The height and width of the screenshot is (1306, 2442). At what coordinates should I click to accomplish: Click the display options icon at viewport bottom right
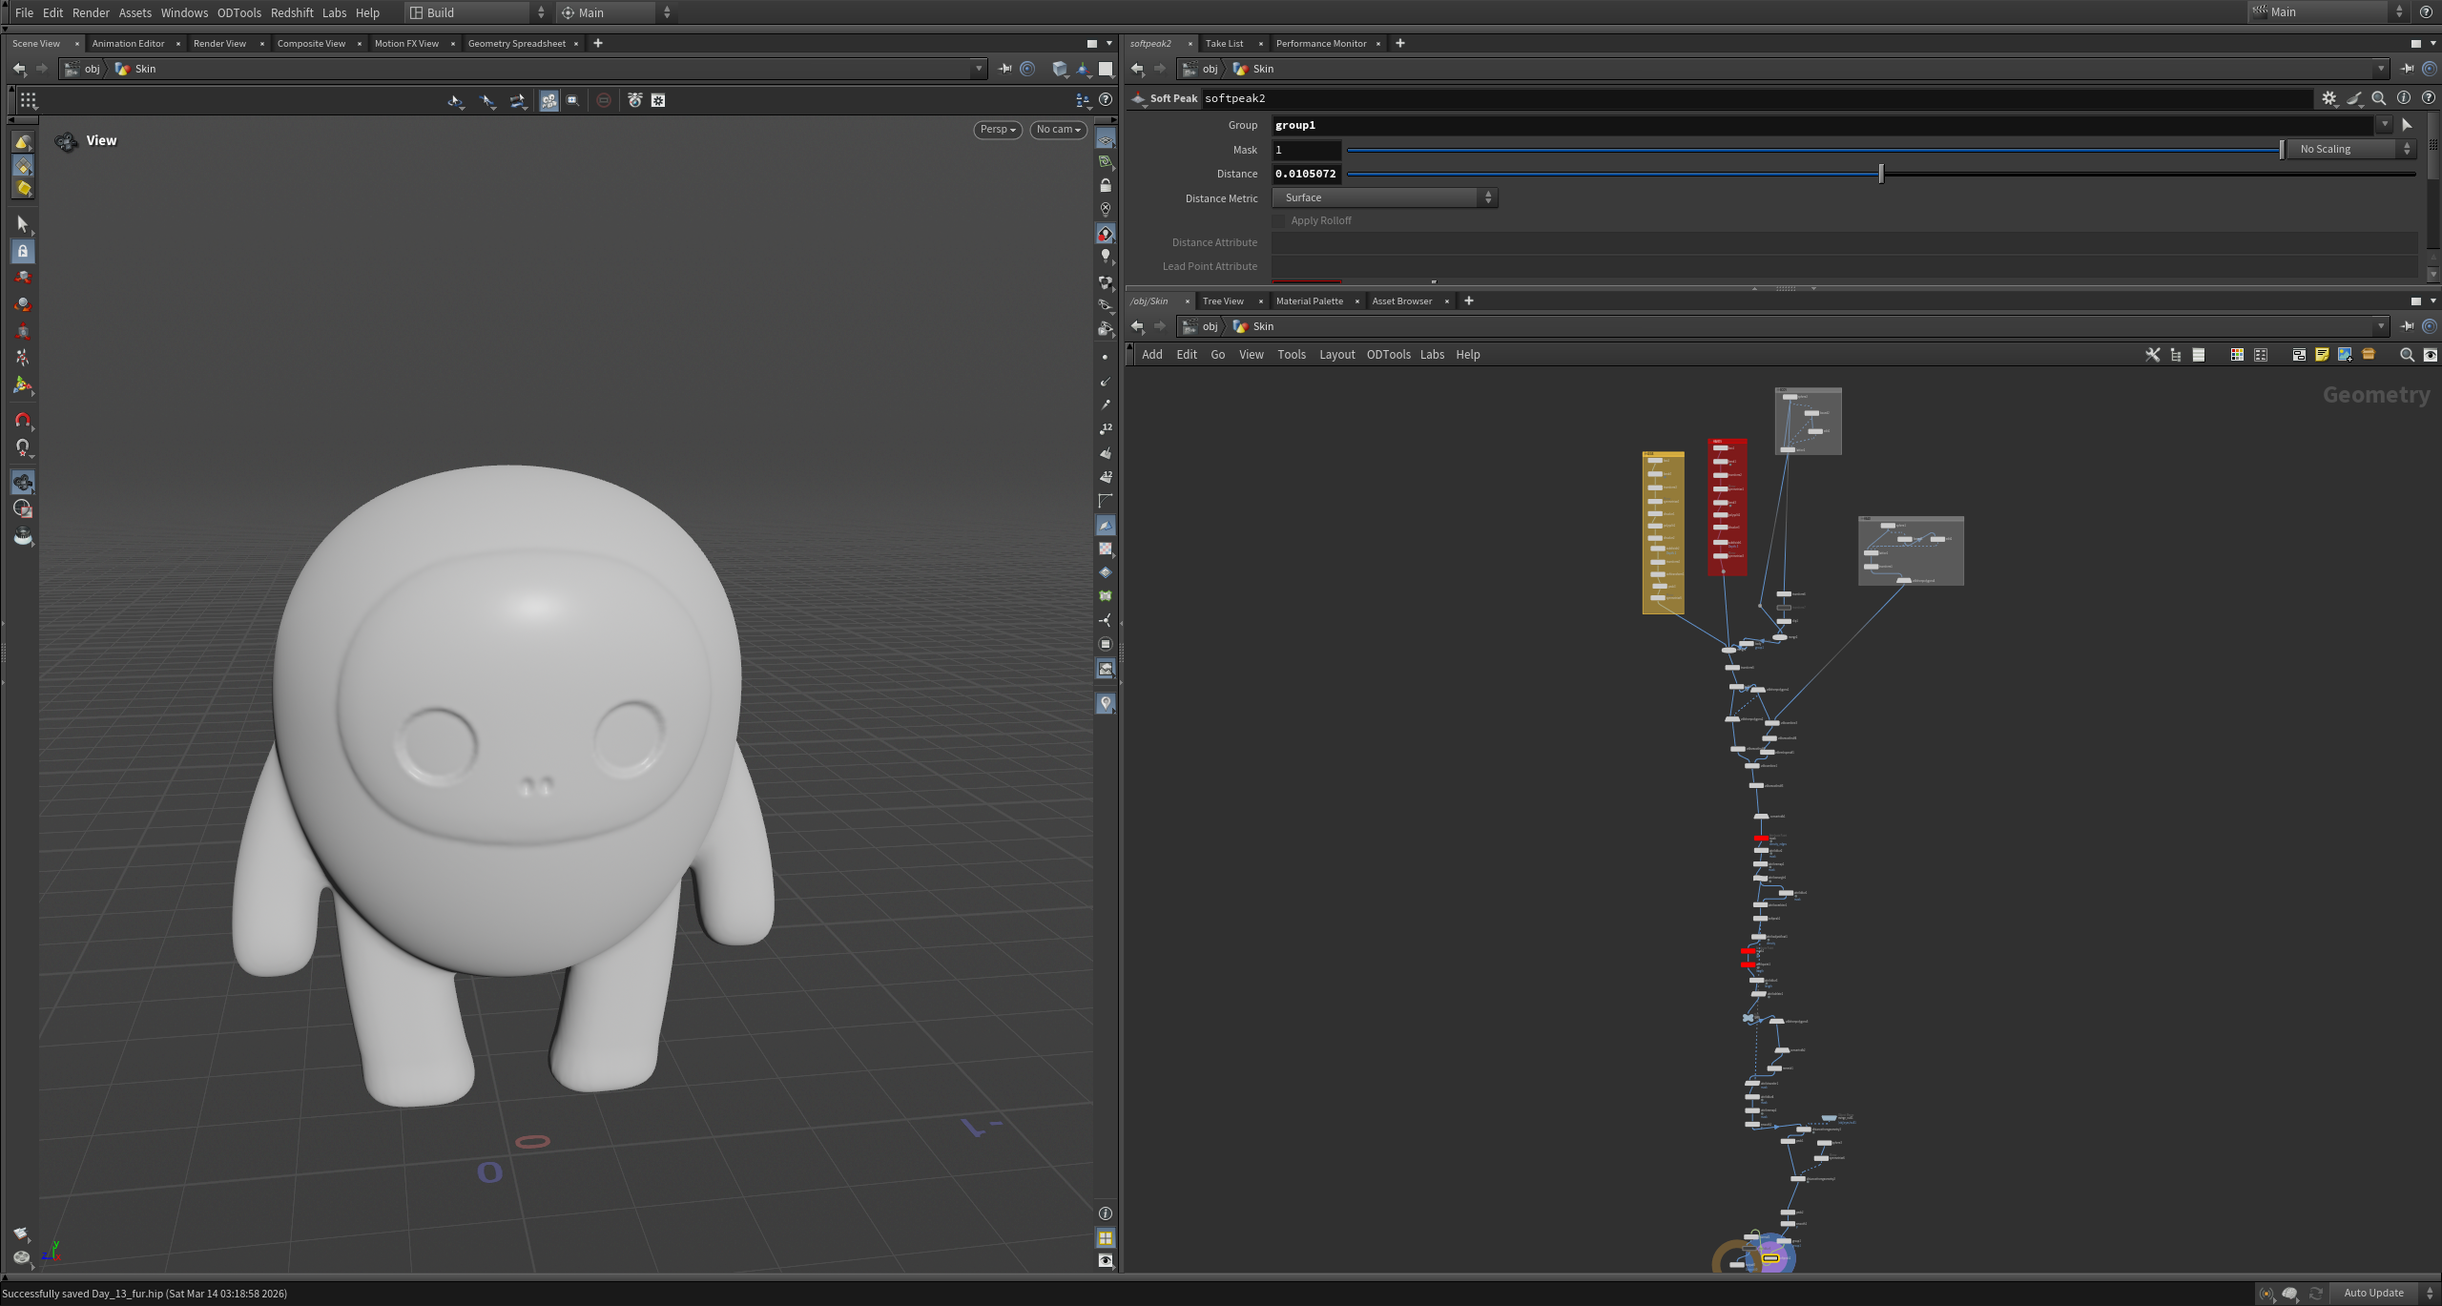(x=1106, y=1260)
